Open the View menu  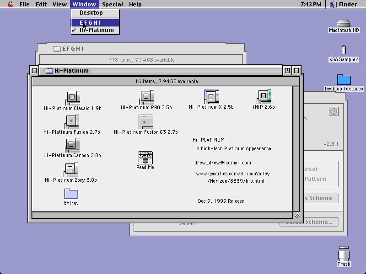(59, 4)
